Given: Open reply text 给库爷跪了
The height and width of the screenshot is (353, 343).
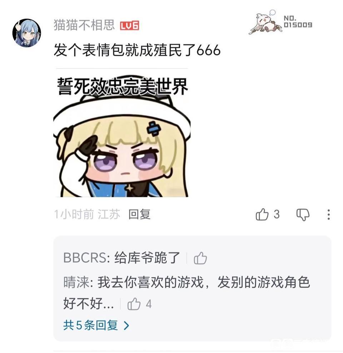Looking at the screenshot, I should [x=147, y=258].
